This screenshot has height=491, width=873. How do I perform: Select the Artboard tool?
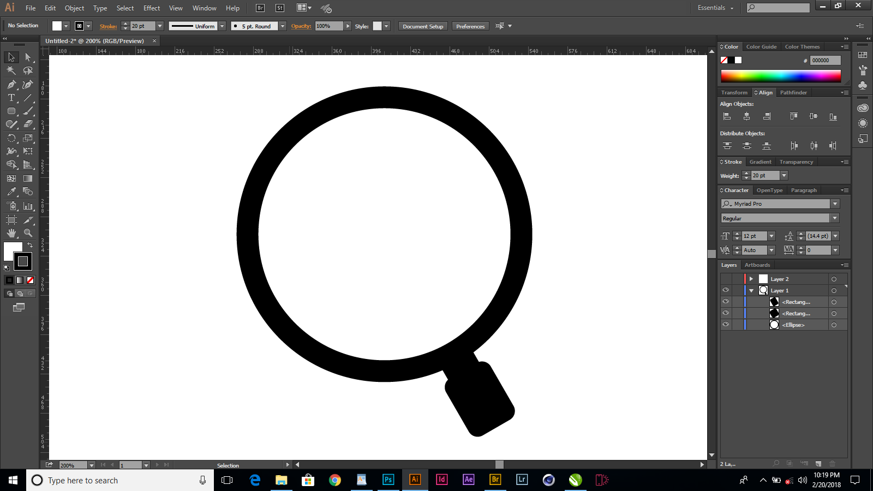tap(11, 220)
